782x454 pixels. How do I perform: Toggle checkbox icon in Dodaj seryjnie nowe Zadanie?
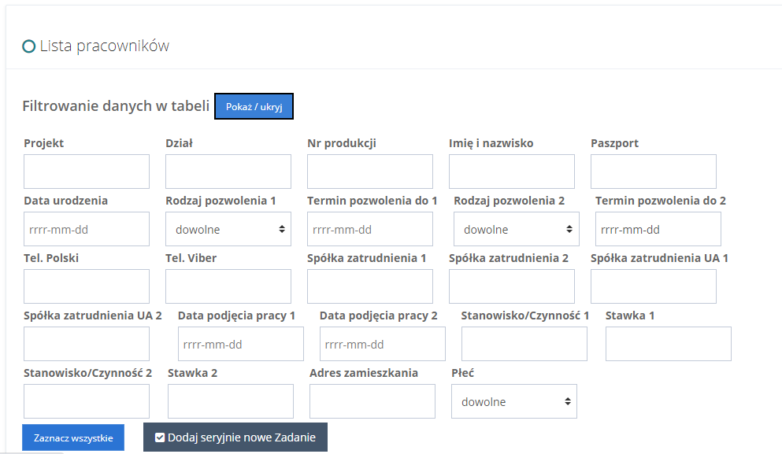coord(160,437)
